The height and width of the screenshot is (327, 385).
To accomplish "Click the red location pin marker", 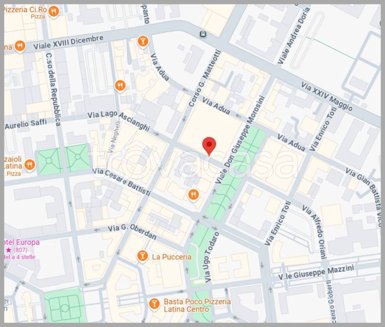I will coord(209,146).
